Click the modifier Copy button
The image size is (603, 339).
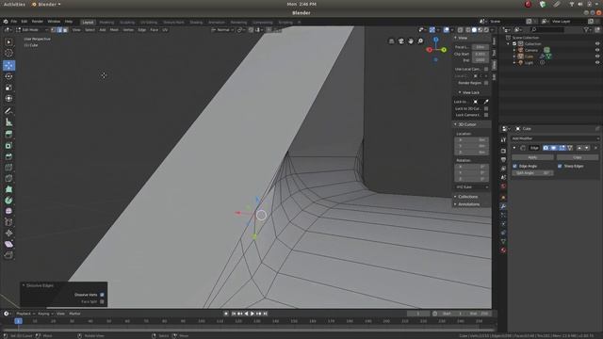click(x=578, y=157)
